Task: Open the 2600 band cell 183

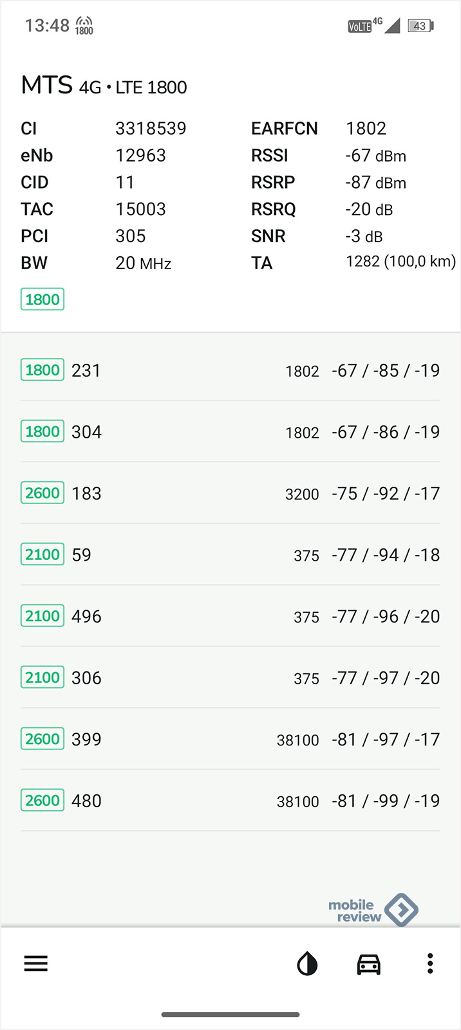Action: pos(230,494)
